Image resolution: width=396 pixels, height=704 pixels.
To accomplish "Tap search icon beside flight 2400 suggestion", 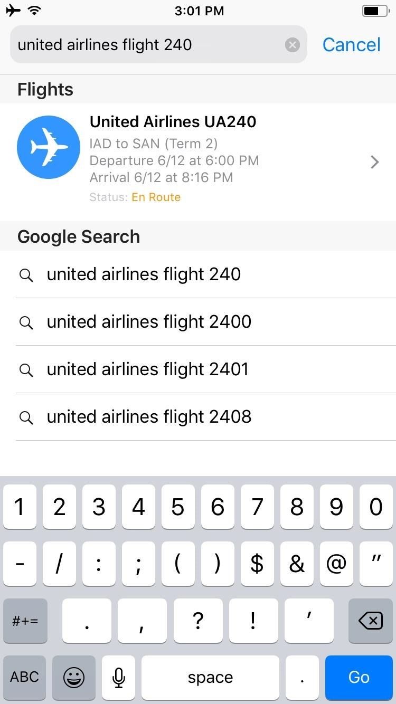I will (26, 322).
